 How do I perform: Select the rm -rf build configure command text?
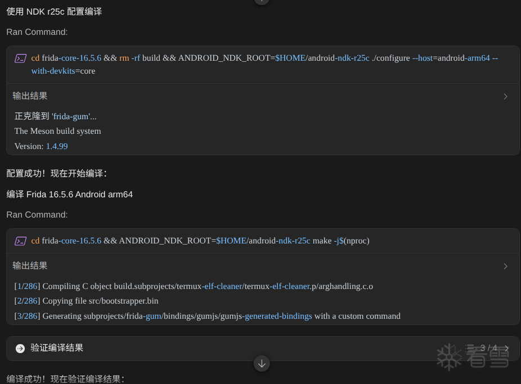tap(264, 65)
